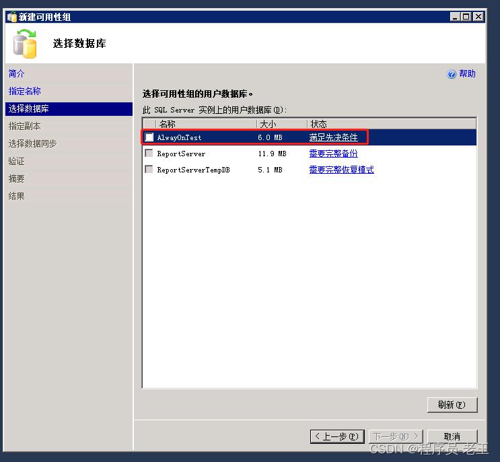The width and height of the screenshot is (500, 462).
Task: Select the ReportServerTempDB row name
Action: pyautogui.click(x=193, y=170)
